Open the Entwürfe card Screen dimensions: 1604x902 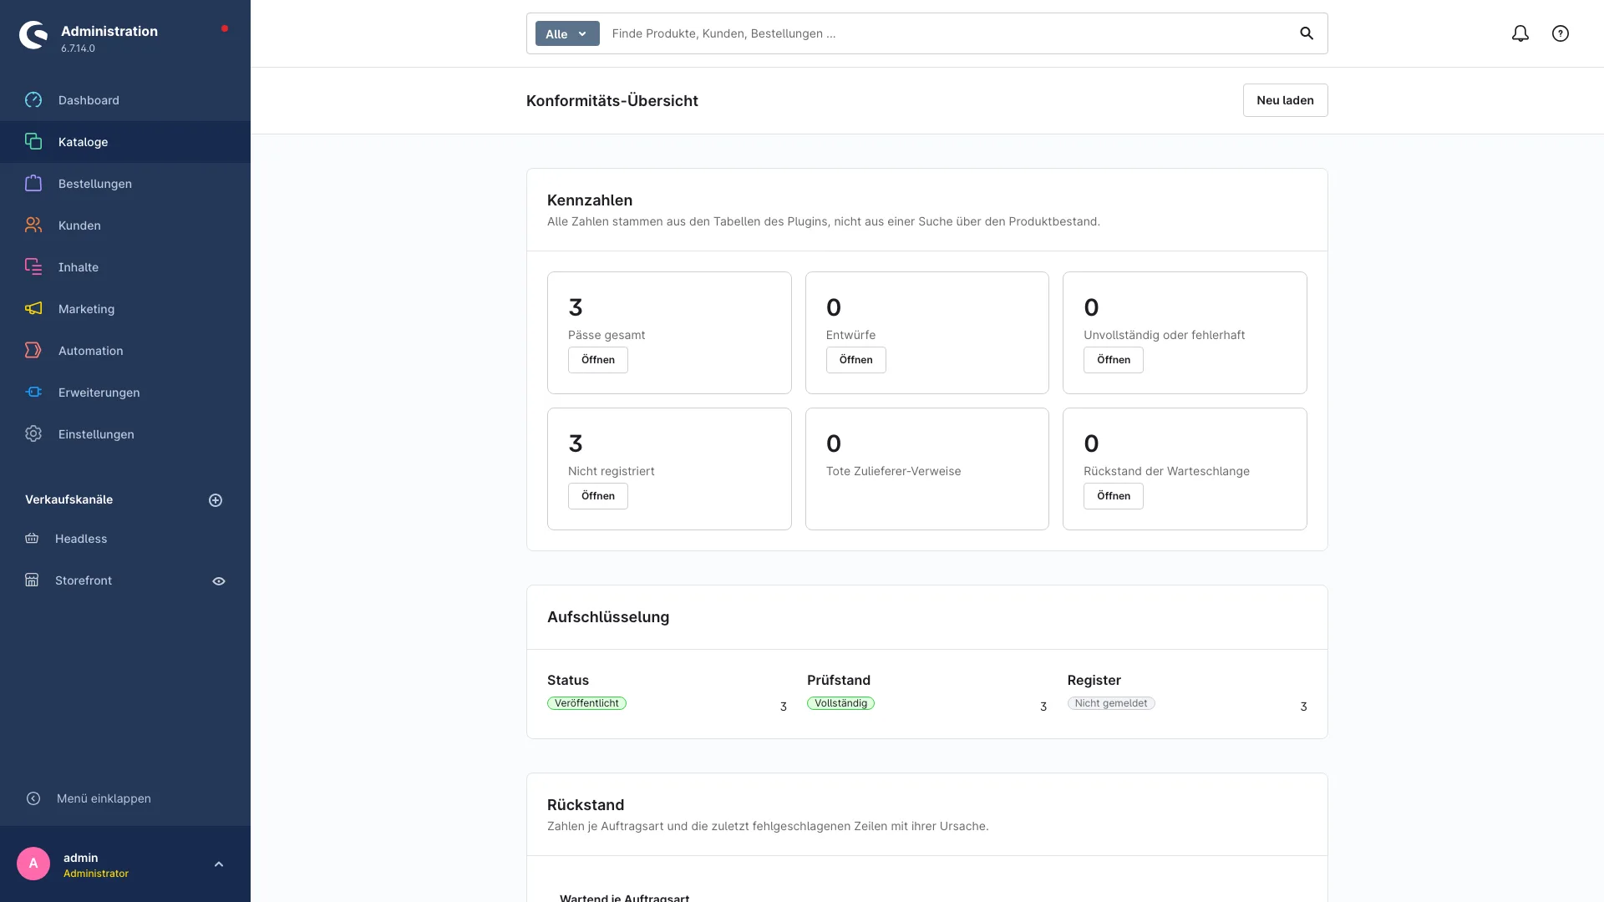tap(855, 360)
